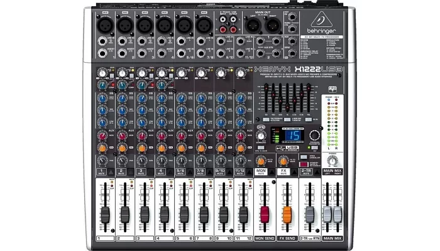Click the XPQ logo above surround knob
The image size is (440, 251).
point(261,127)
